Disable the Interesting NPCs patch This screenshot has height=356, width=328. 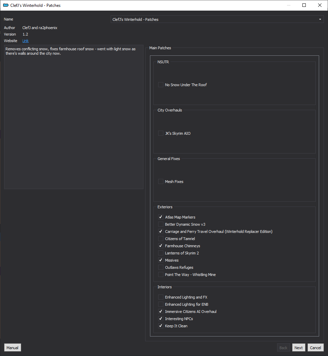click(x=161, y=318)
